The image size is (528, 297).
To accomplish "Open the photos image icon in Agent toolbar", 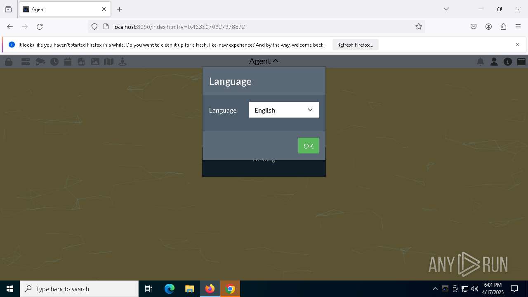I will [95, 61].
